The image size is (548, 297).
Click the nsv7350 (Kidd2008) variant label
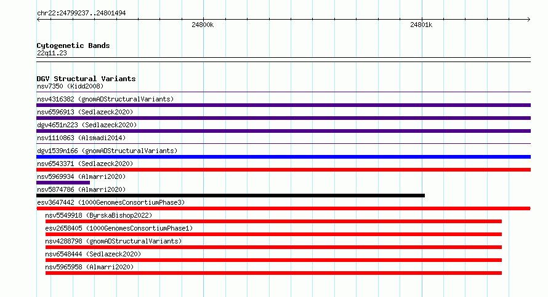(x=70, y=86)
